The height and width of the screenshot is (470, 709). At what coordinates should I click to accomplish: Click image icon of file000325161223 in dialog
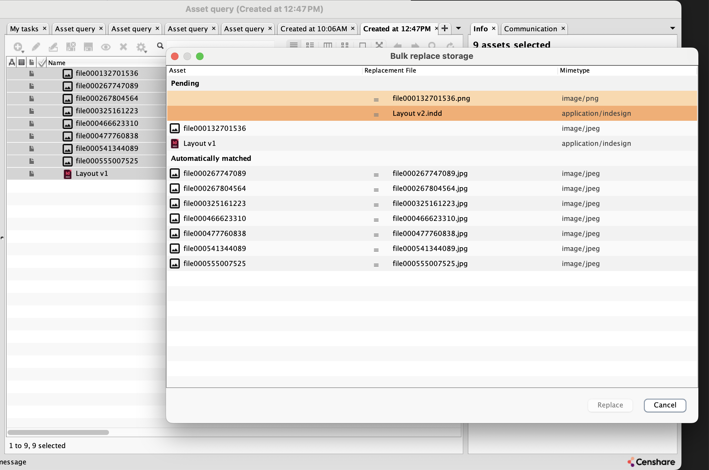coord(175,203)
